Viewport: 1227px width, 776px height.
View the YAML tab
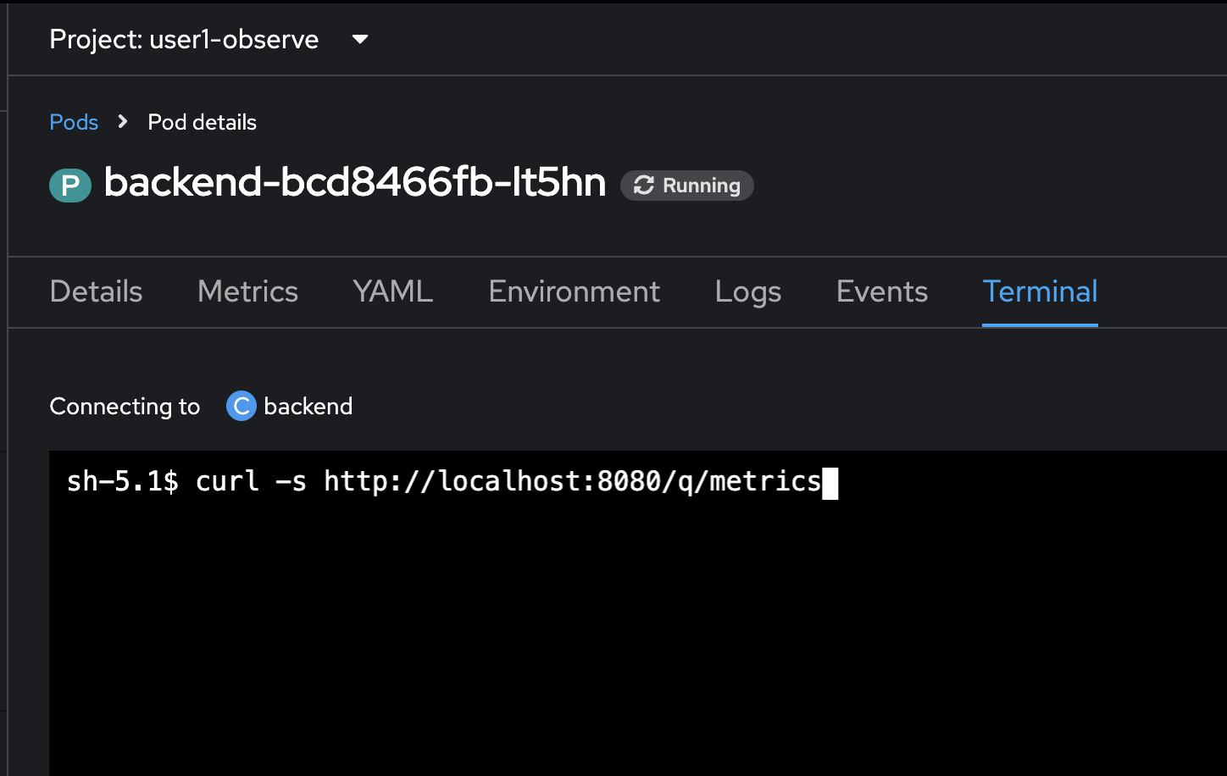click(x=393, y=291)
